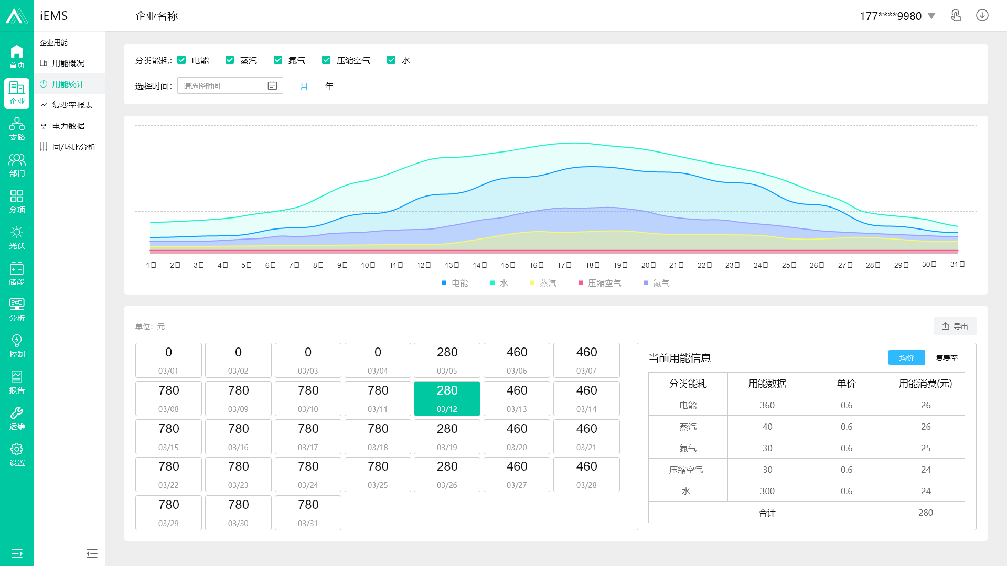
Task: Click the 用能消费(元) column header
Action: point(925,383)
